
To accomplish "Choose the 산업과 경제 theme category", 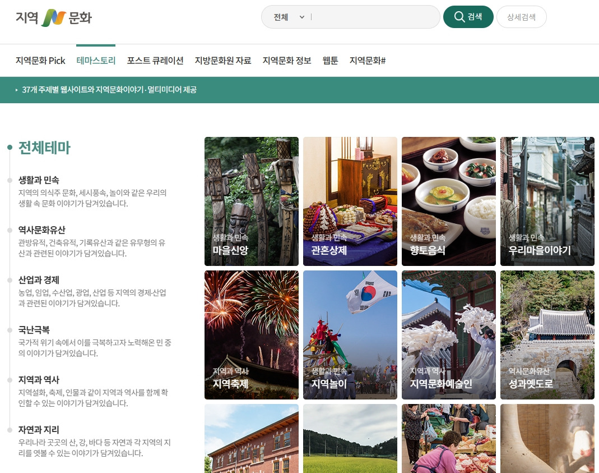I will point(39,280).
